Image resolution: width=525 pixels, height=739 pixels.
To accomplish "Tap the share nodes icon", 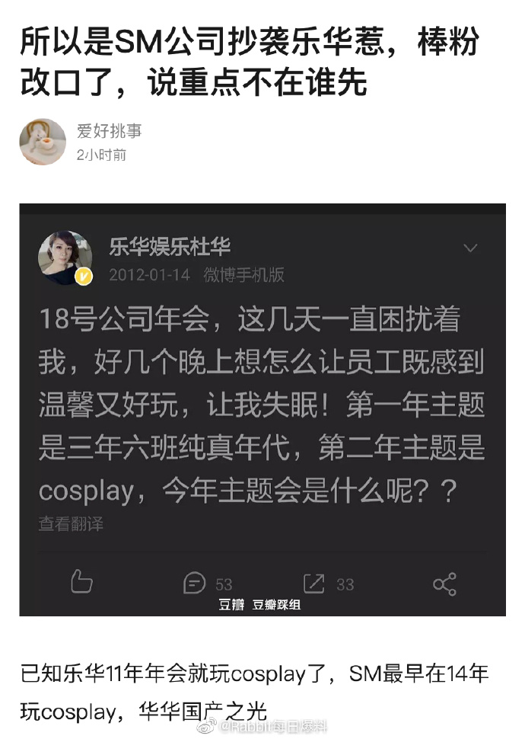I will coord(444,584).
